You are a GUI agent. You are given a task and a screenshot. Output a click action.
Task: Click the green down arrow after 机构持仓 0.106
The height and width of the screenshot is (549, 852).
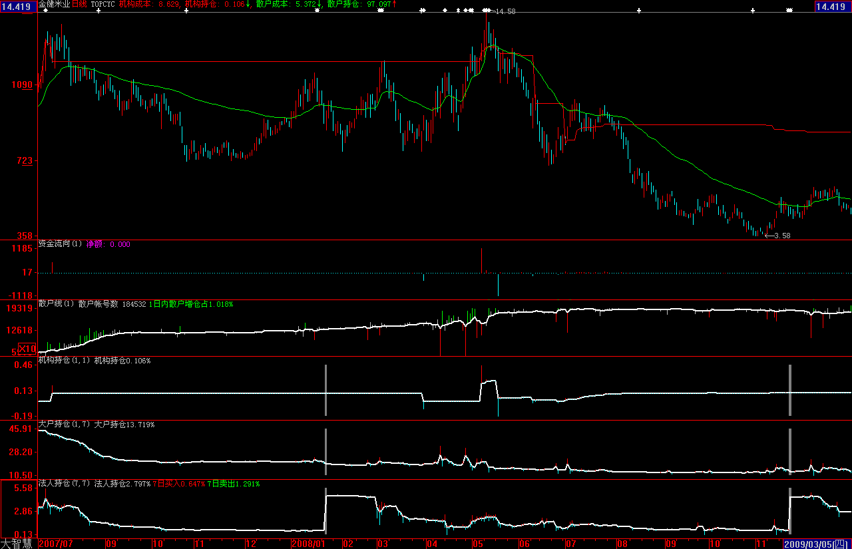[x=248, y=5]
